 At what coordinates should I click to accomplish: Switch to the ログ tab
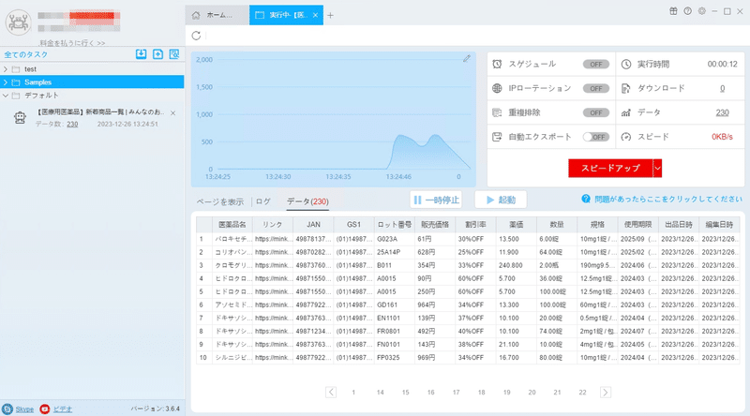point(263,201)
